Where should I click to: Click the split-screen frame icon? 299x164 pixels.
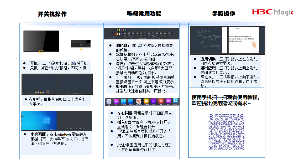(x=157, y=33)
